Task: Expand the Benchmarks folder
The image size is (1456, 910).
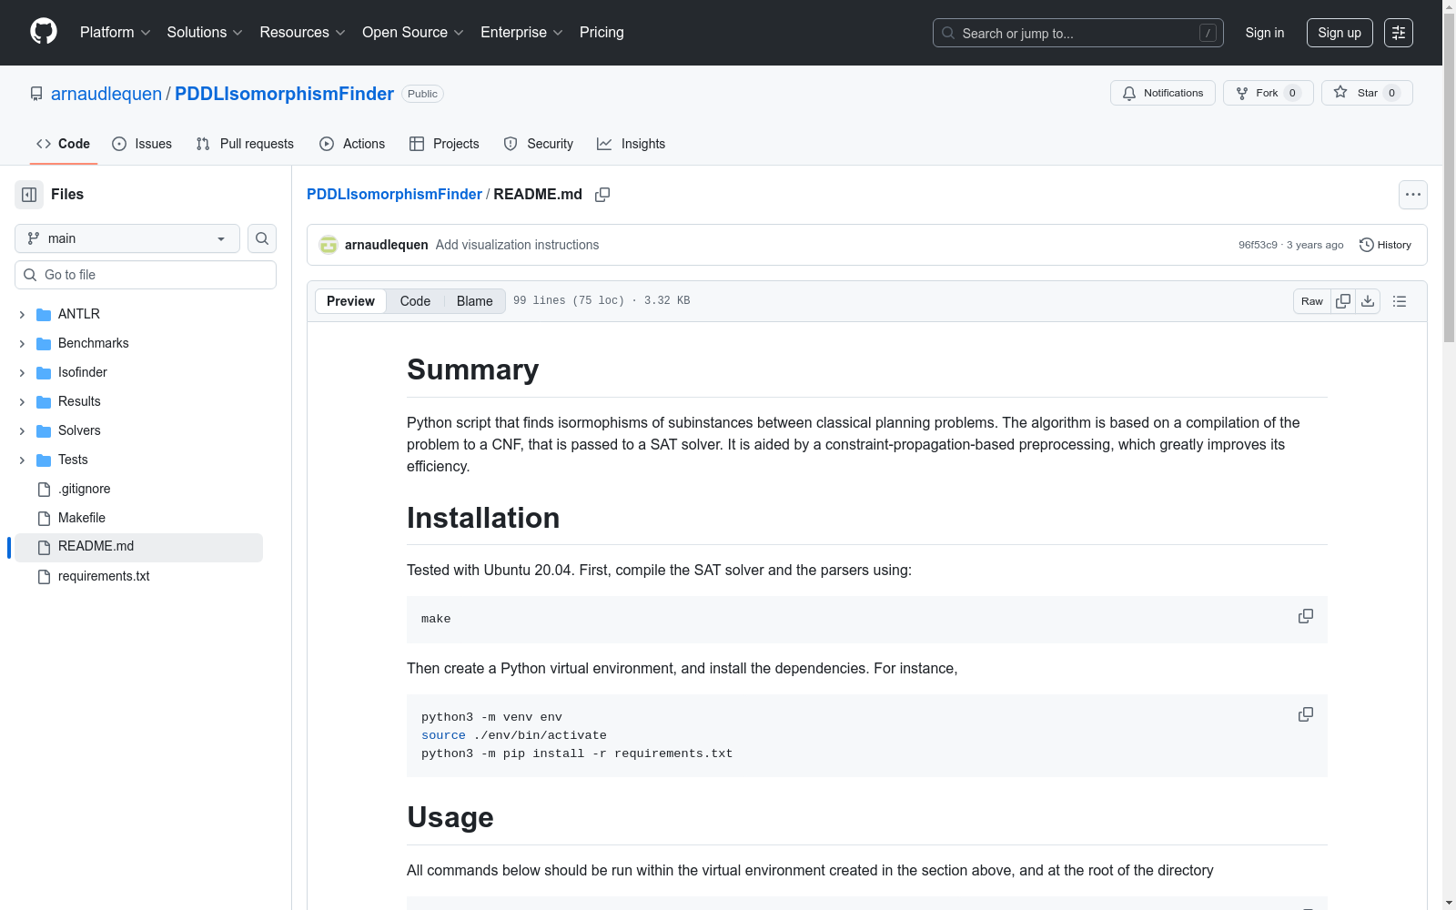Action: point(22,344)
